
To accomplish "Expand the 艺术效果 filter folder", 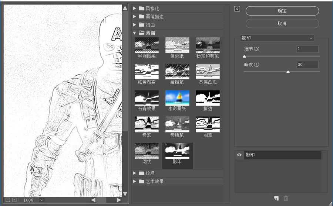I will coord(134,181).
